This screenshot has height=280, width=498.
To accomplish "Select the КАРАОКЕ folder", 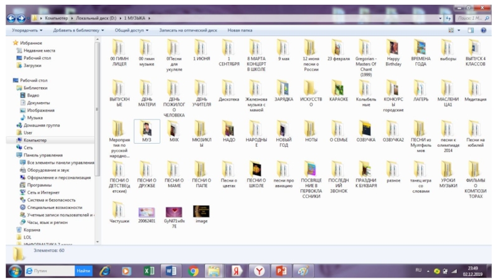I will point(338,91).
